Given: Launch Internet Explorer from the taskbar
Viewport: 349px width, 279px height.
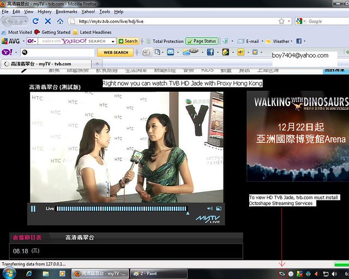Looking at the screenshot, I should tap(29, 274).
